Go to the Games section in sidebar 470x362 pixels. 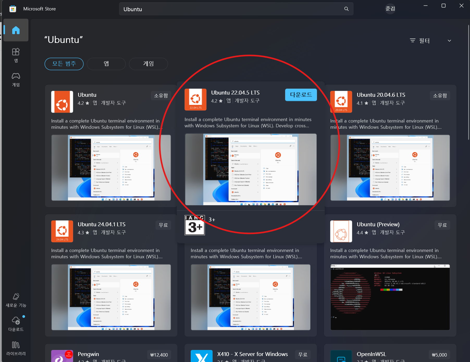pyautogui.click(x=16, y=80)
